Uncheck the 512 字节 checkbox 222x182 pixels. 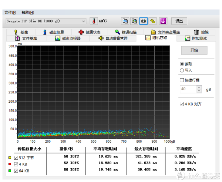[16, 158]
